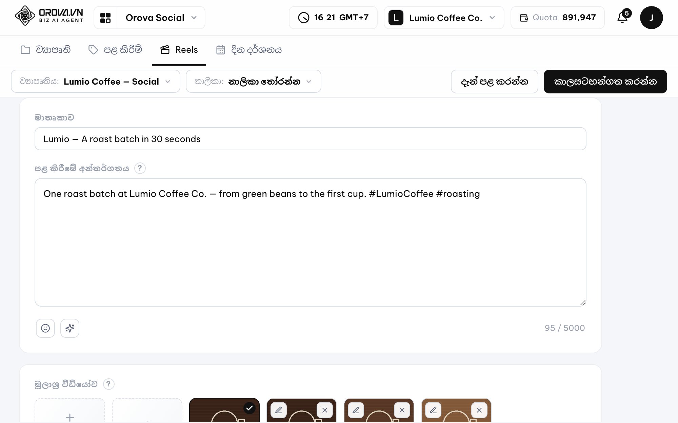
Task: Open the apps grid icon
Action: coord(105,18)
